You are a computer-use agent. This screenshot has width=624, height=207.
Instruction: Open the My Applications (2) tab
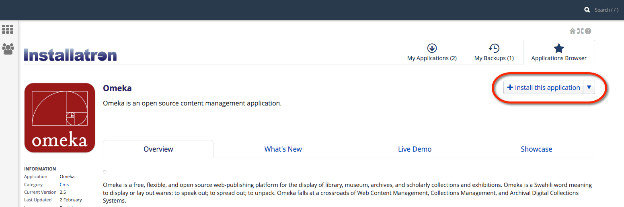click(432, 53)
